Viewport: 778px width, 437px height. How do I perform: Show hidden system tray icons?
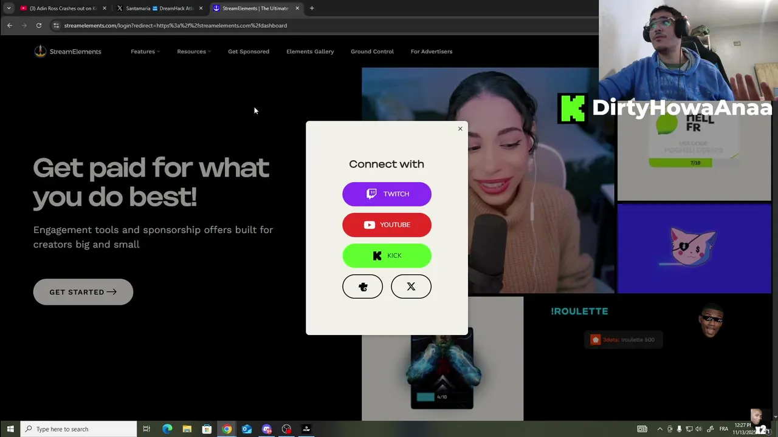pyautogui.click(x=660, y=429)
